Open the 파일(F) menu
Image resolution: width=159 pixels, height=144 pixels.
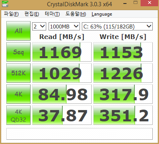click(x=11, y=14)
